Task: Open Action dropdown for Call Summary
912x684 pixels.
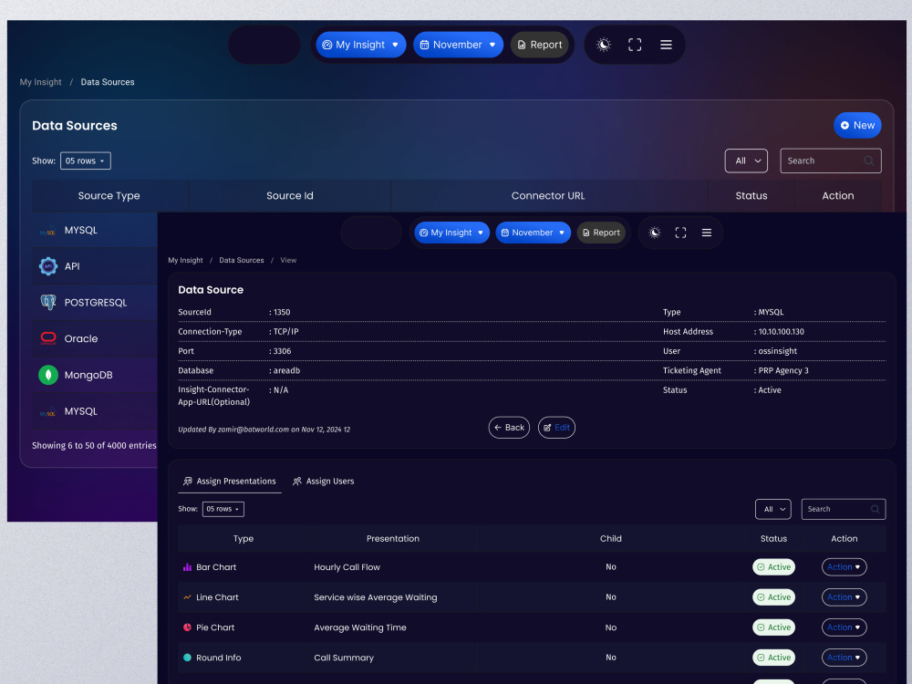Action: click(x=844, y=658)
